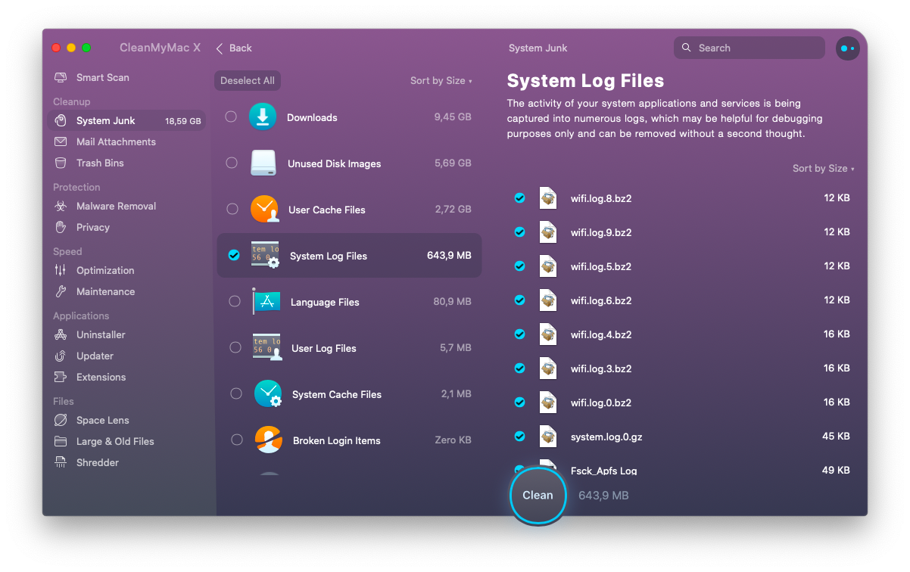The height and width of the screenshot is (572, 910).
Task: Open the Sort by Size dropdown above log files
Action: pyautogui.click(x=824, y=168)
